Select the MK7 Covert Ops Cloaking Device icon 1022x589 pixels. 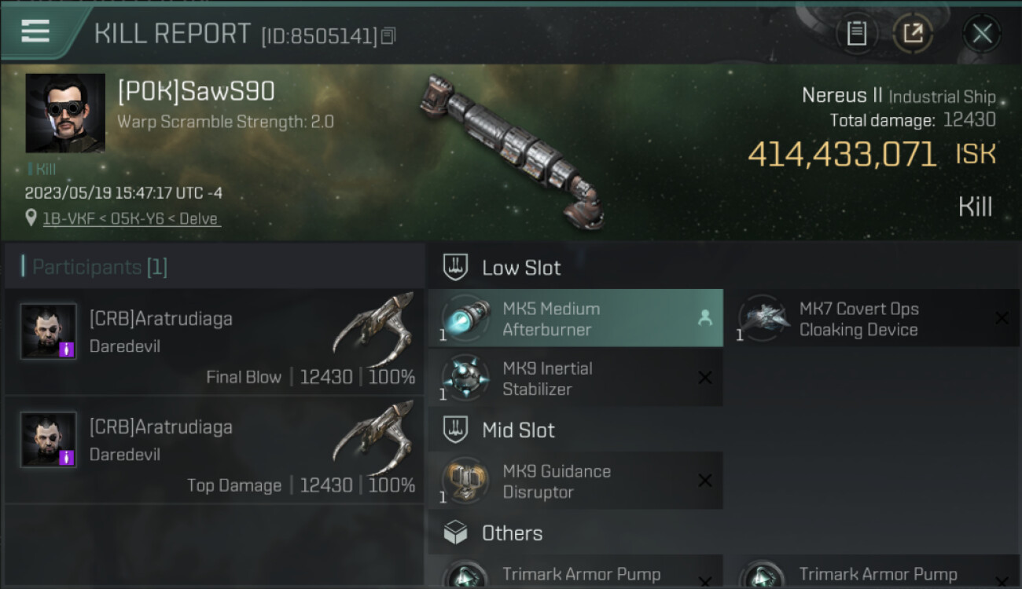point(763,319)
